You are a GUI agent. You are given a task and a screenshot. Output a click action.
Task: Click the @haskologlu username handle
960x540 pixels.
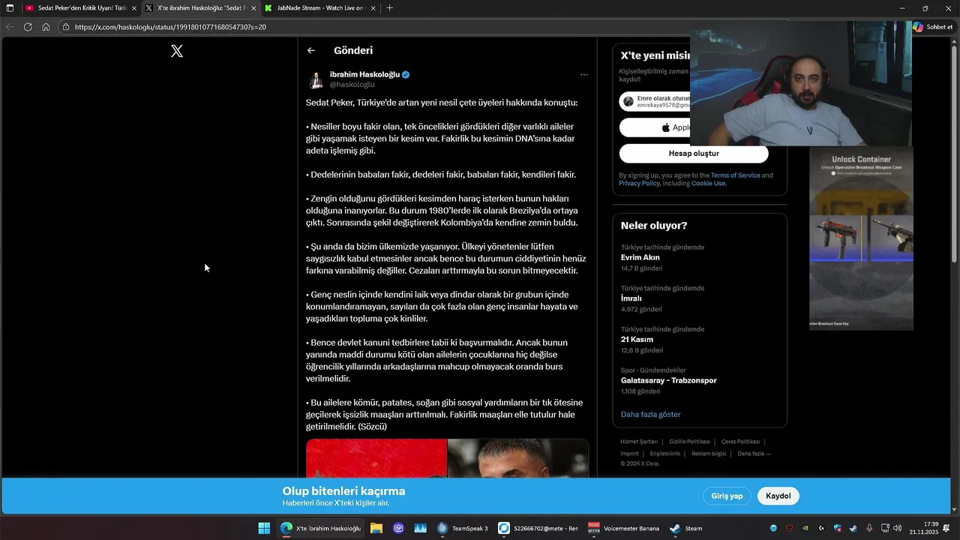352,85
